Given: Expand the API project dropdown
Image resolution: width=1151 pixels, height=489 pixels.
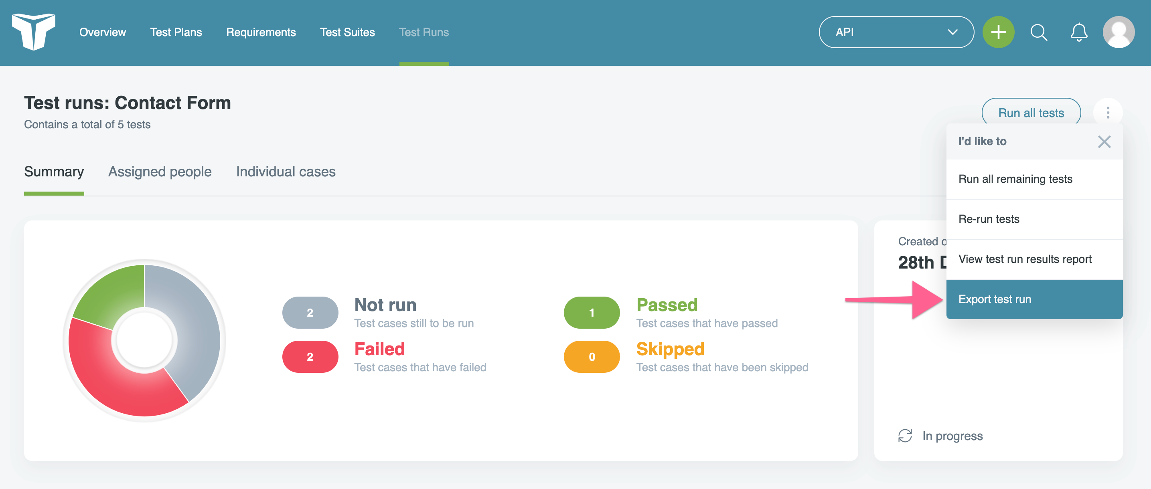Looking at the screenshot, I should pyautogui.click(x=896, y=32).
